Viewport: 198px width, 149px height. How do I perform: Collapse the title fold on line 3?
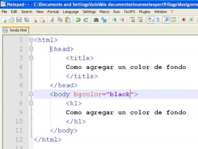coord(31,58)
